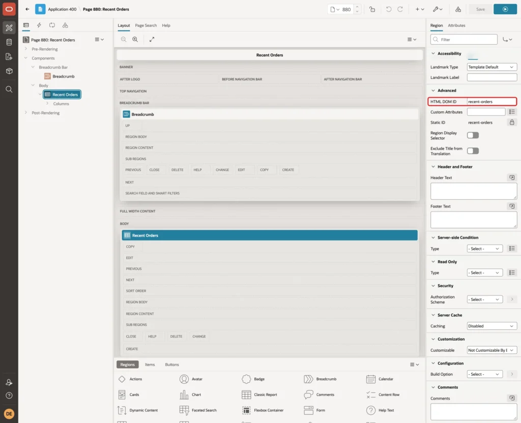Switch to the Help tab
The width and height of the screenshot is (521, 423).
[x=166, y=25]
